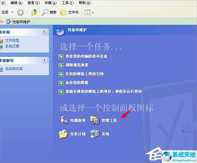The image size is (197, 163).
Task: Open Search with the magnifier icon
Action: click(45, 12)
